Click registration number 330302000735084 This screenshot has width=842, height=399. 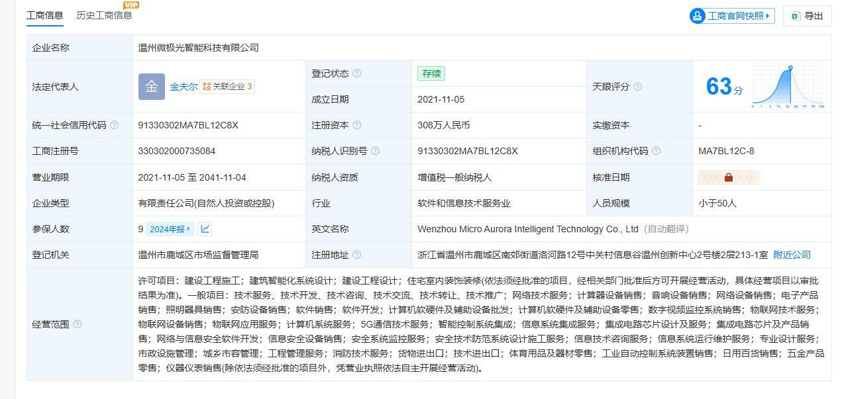177,151
